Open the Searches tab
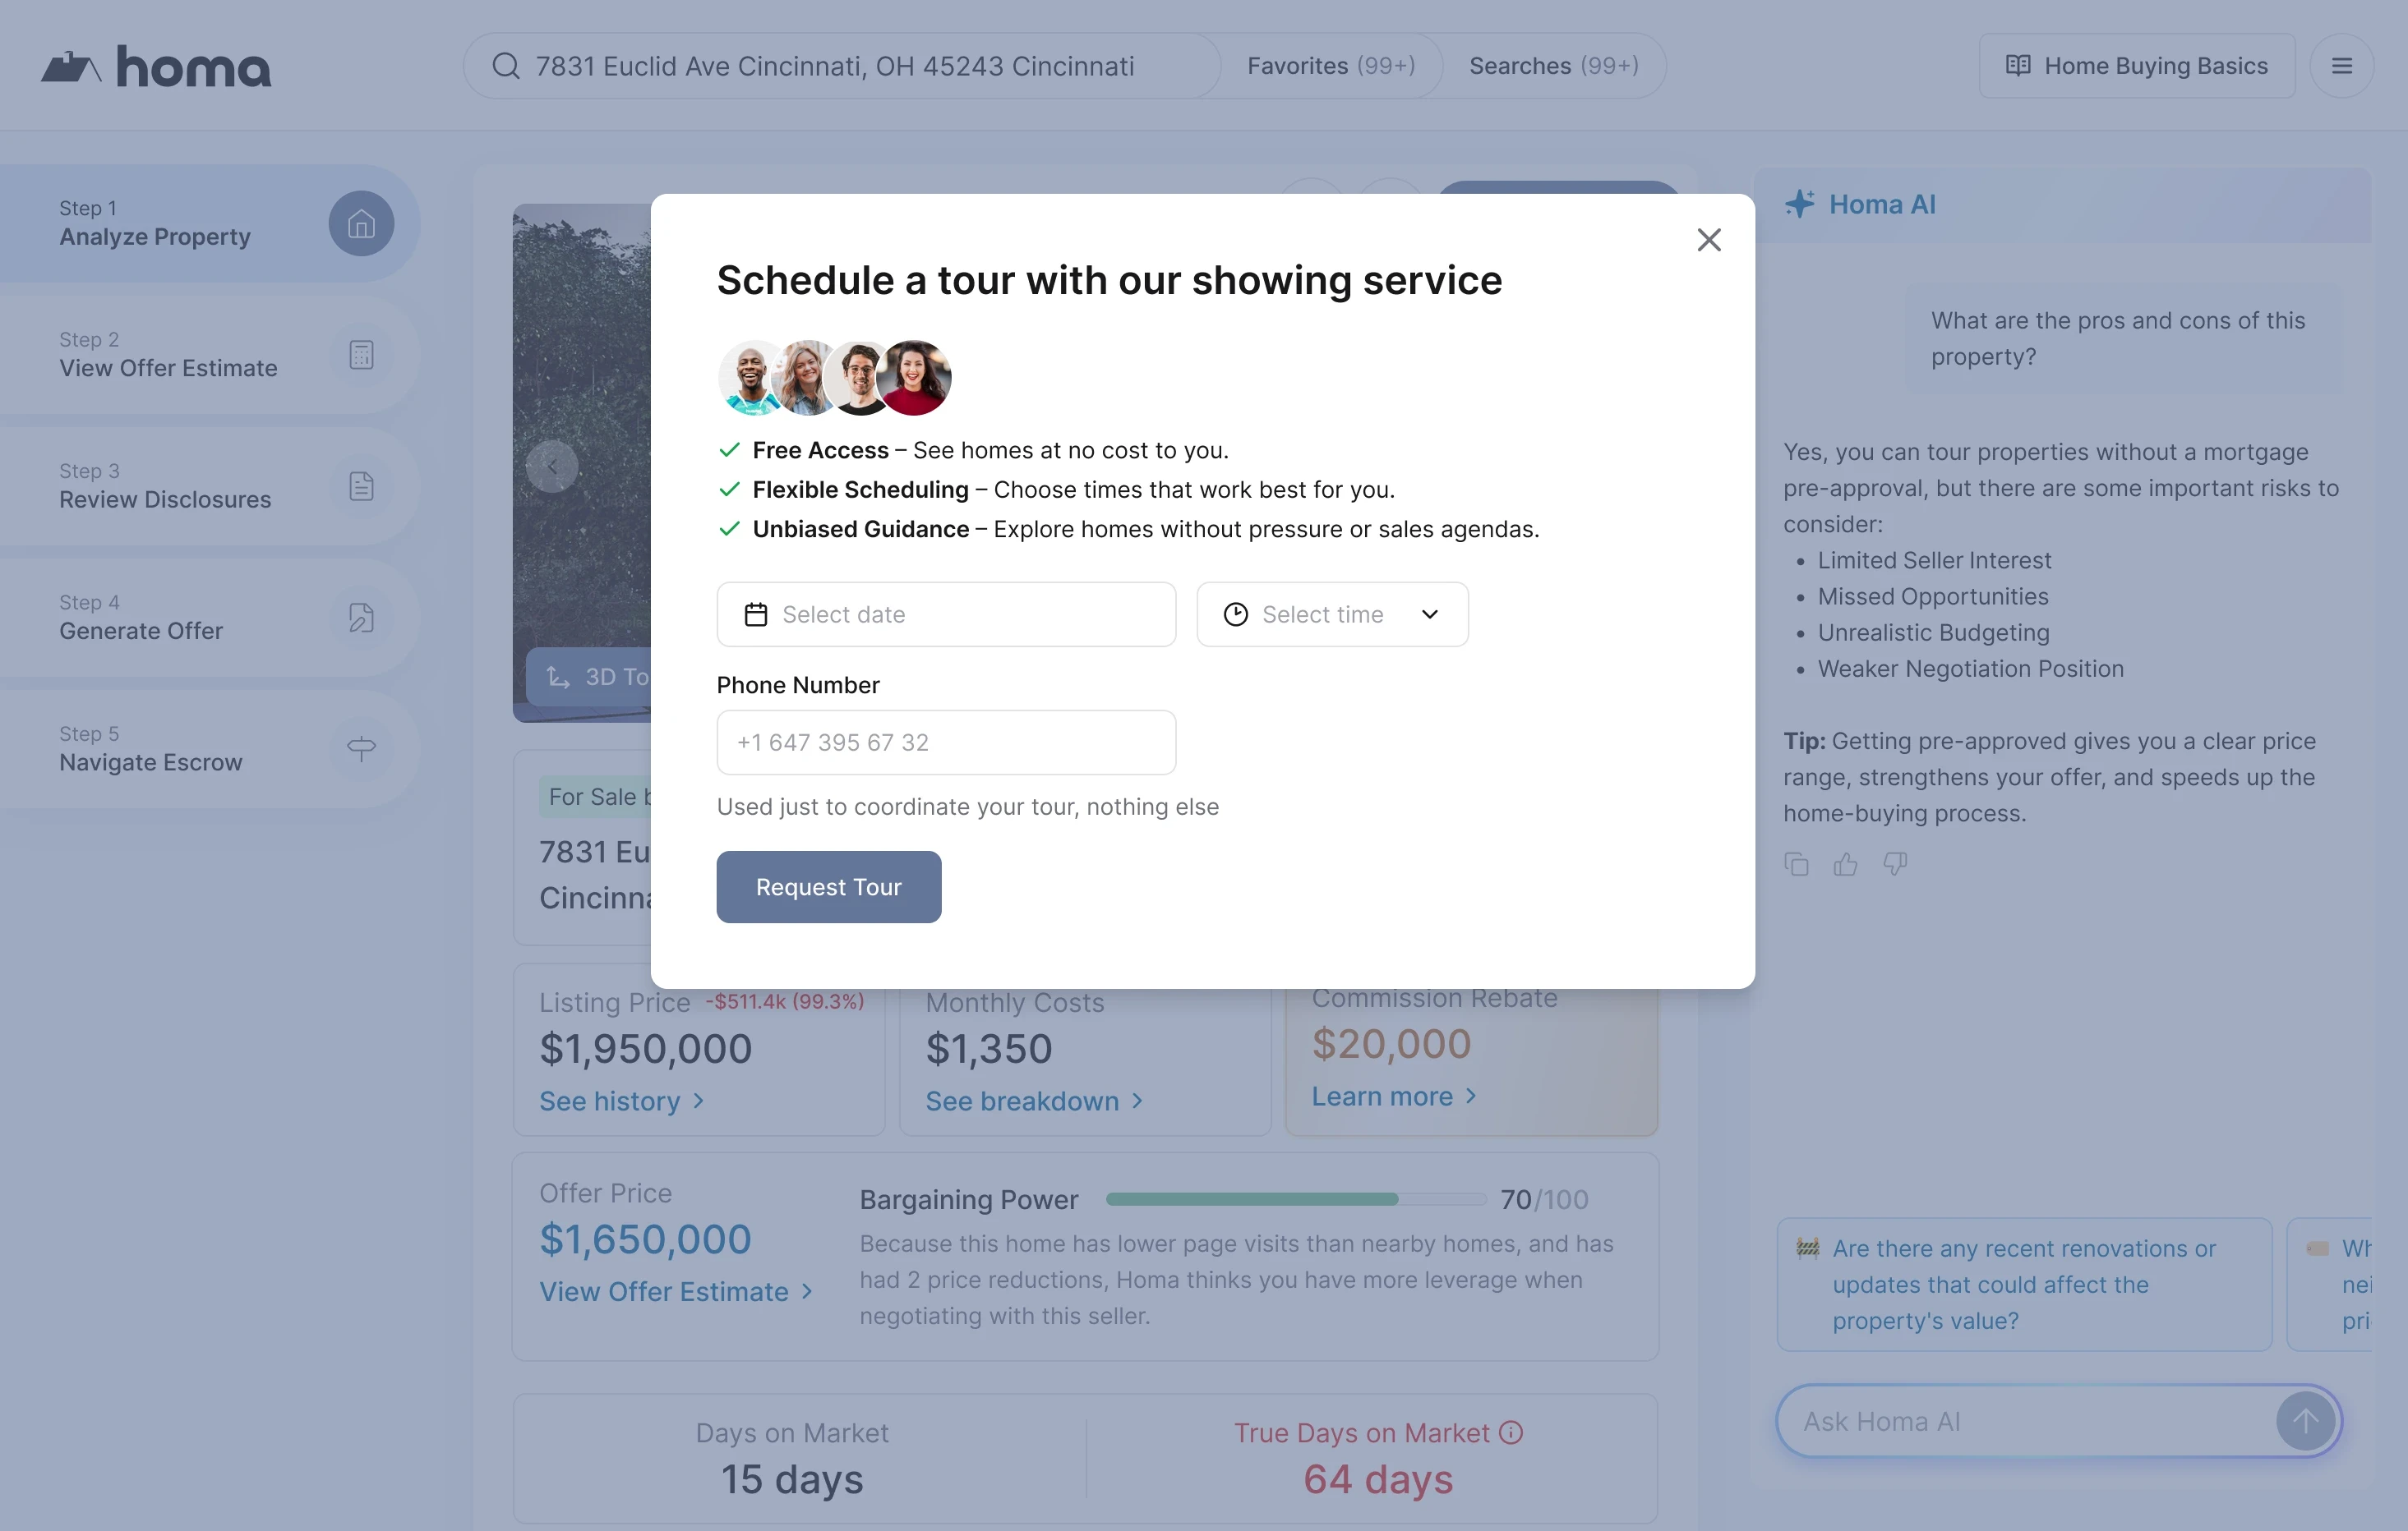Viewport: 2408px width, 1531px height. coord(1553,66)
